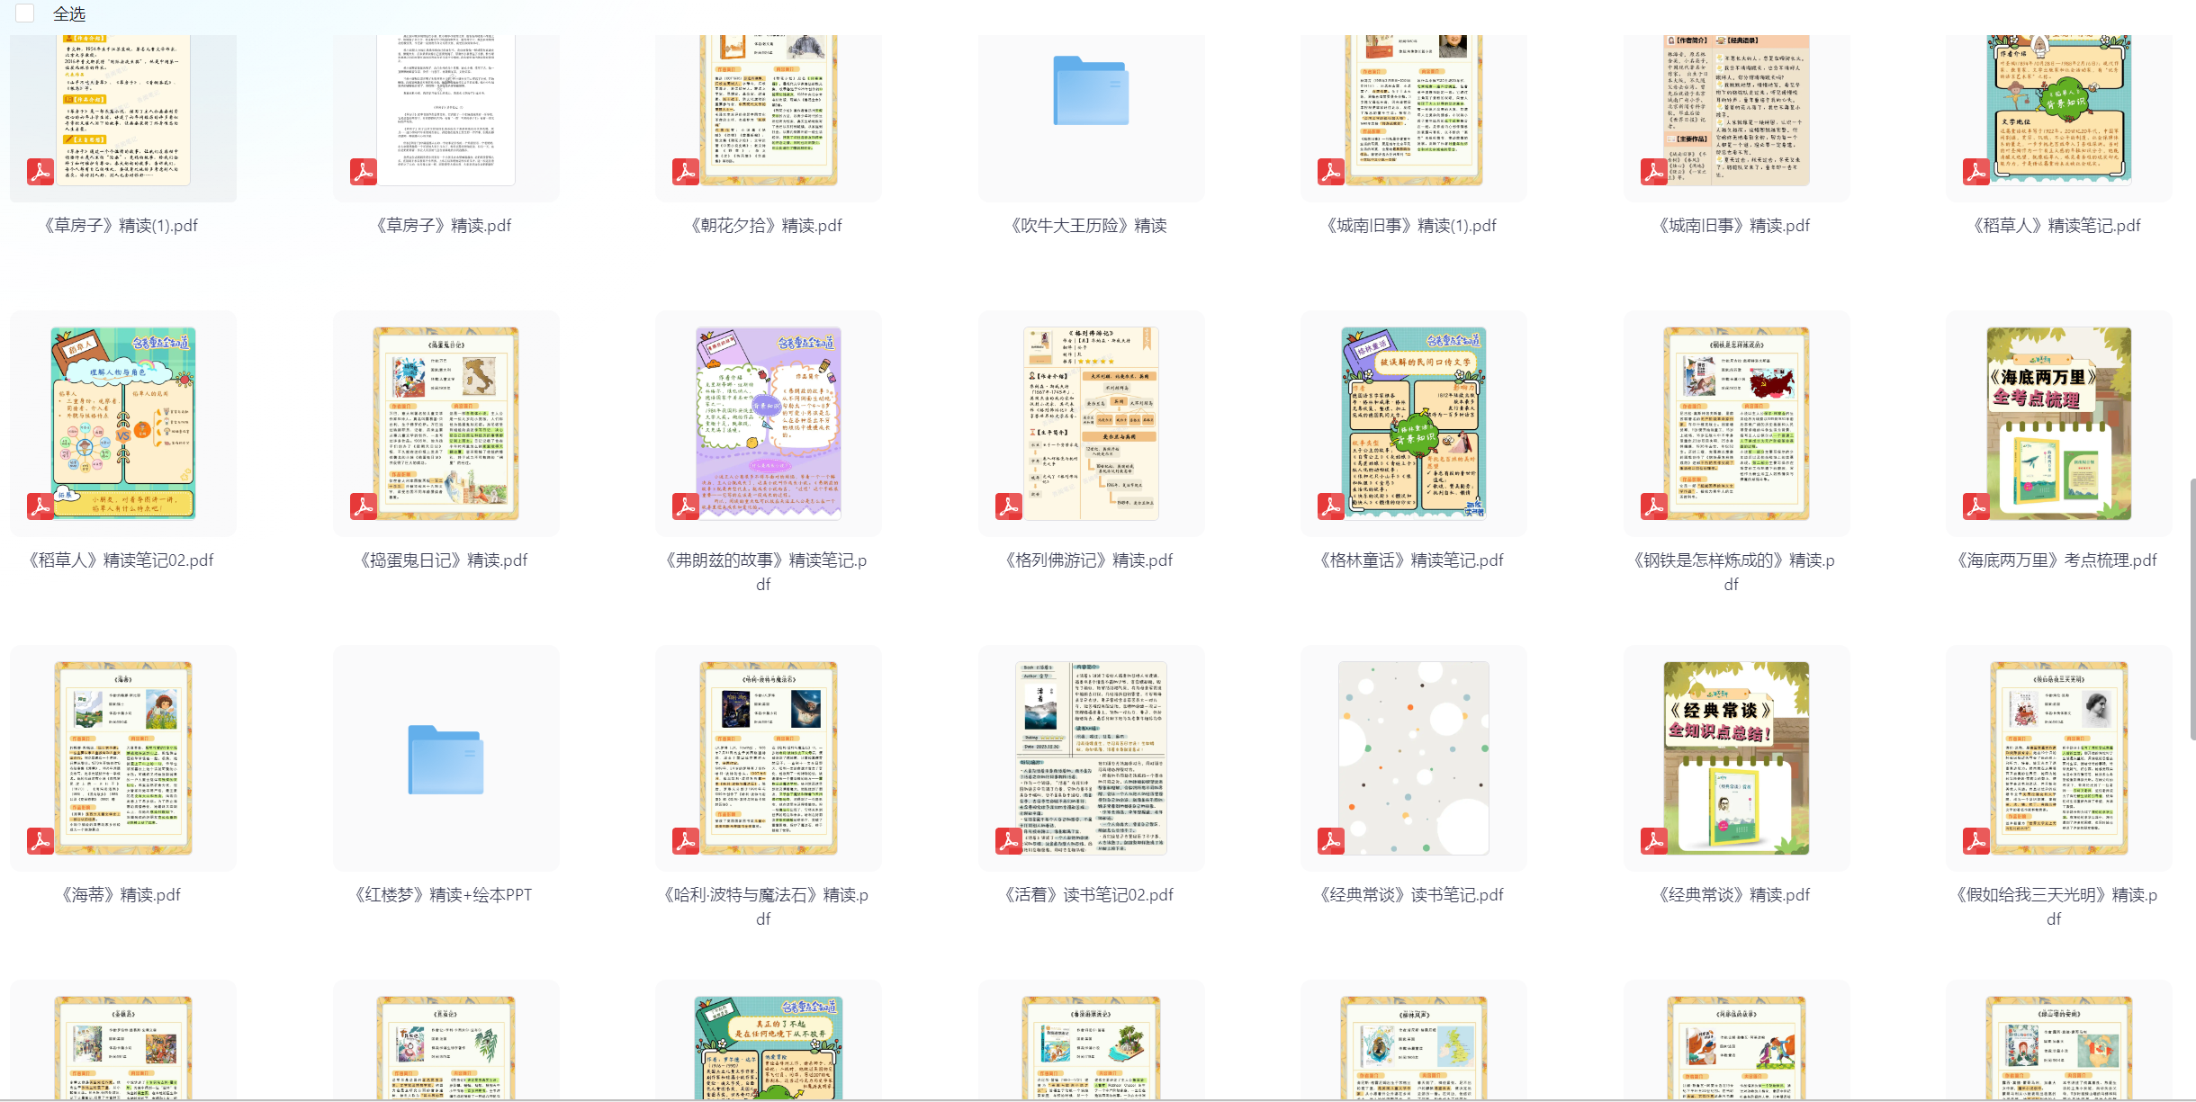Open thumbnail of 《活着》读书笔记02.pdf
2196x1102 pixels.
tap(1091, 757)
